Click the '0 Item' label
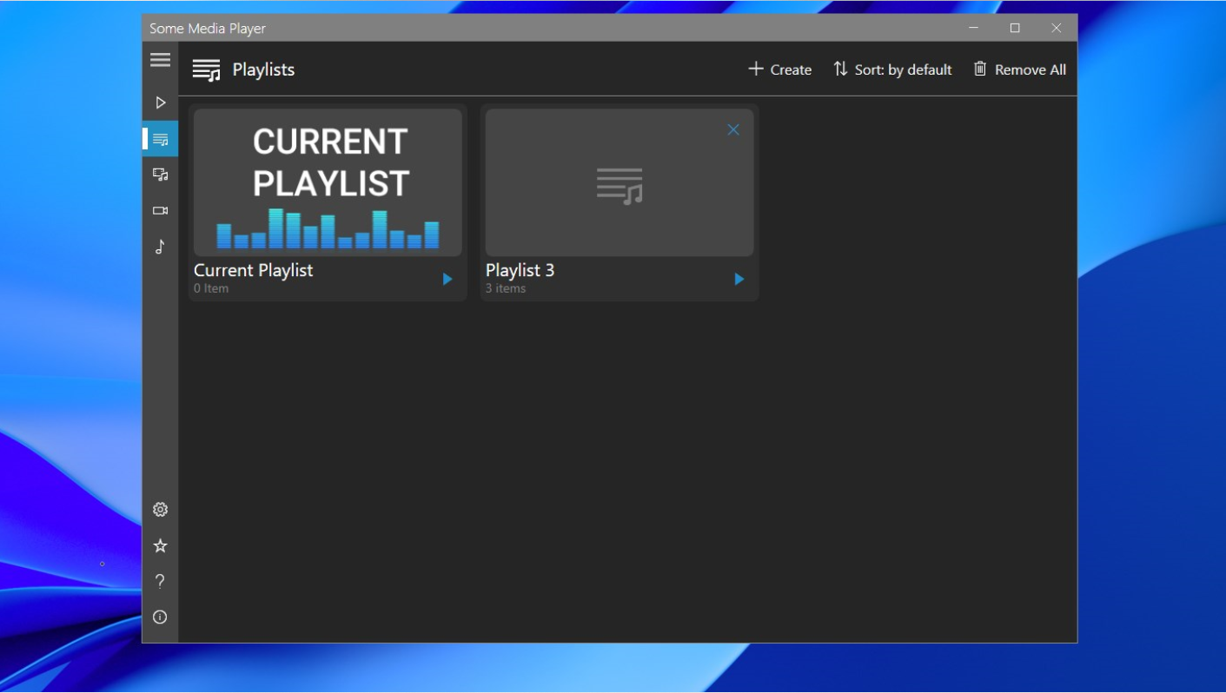 point(211,288)
